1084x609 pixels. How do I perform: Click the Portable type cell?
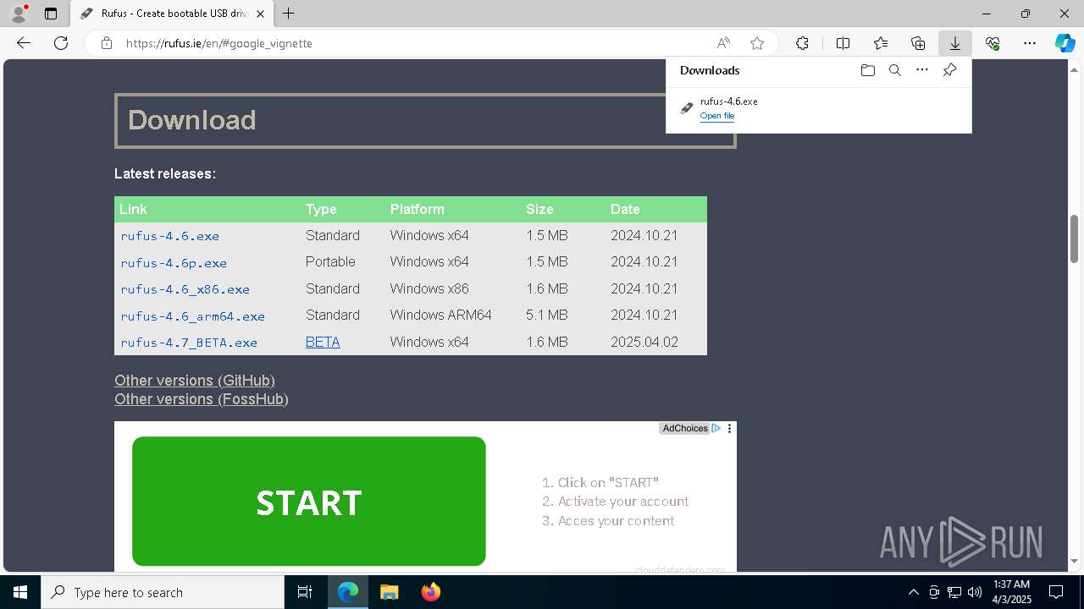coord(330,262)
